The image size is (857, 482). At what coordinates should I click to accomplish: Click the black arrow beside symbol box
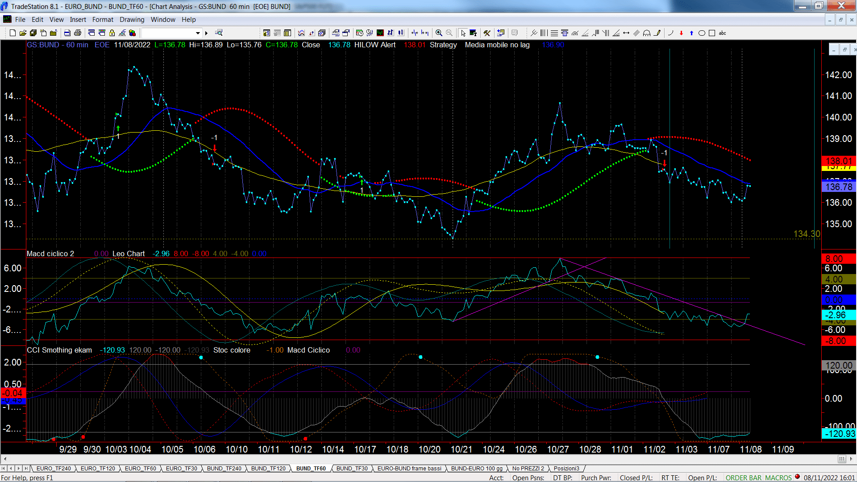click(x=206, y=33)
